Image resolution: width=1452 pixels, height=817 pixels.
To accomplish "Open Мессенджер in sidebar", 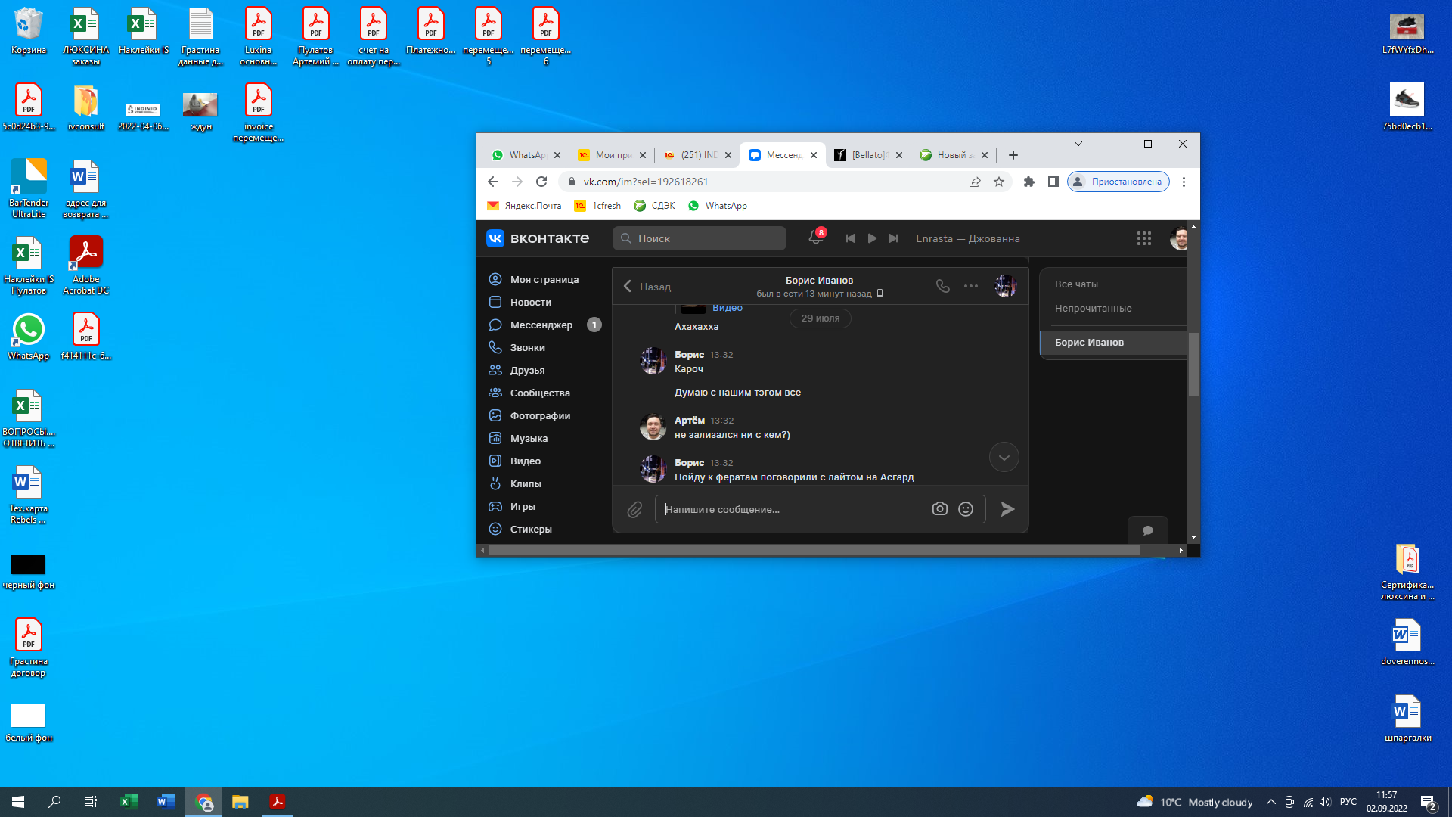I will coord(541,325).
